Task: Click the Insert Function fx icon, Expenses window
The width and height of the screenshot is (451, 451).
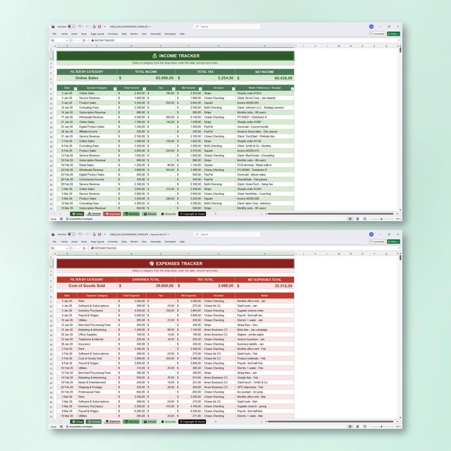Action: click(x=84, y=248)
